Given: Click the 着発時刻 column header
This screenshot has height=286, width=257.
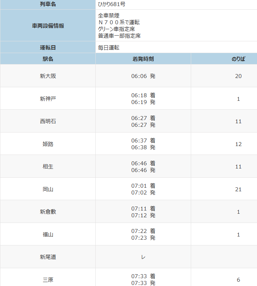Looking at the screenshot, I should tap(143, 59).
